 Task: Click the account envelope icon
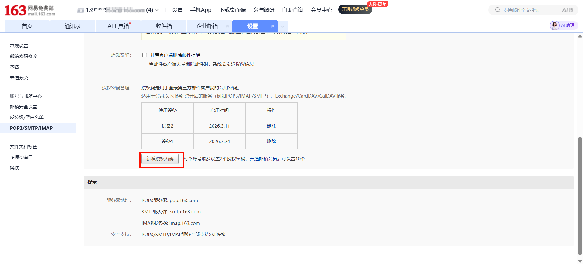tap(81, 10)
